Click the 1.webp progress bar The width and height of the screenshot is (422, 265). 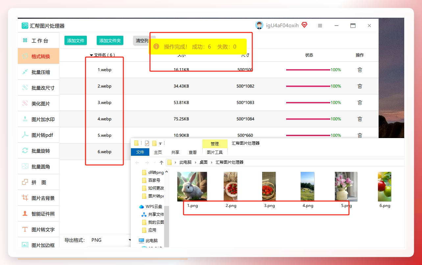click(308, 70)
